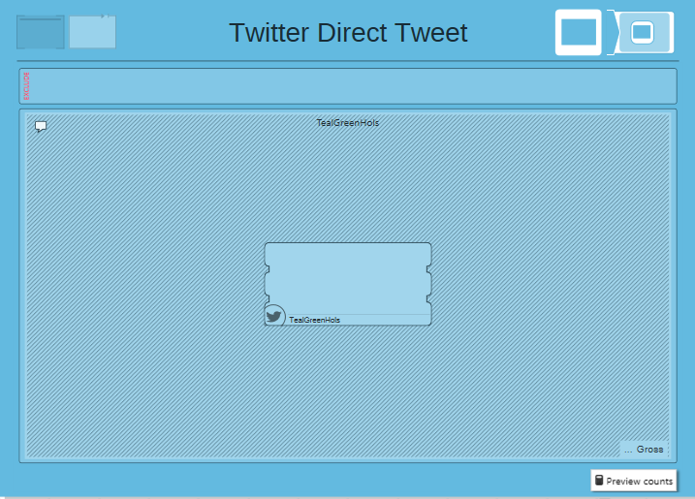
Task: Click the Gross label at bottom right
Action: coord(649,449)
